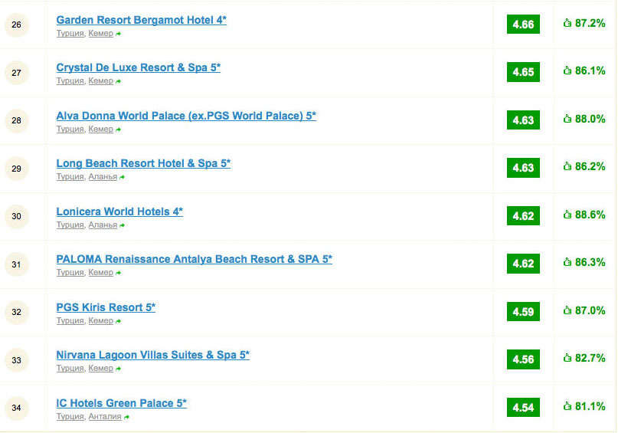This screenshot has height=433, width=618.
Task: Click the 81.1% recommendation value
Action: click(x=590, y=406)
